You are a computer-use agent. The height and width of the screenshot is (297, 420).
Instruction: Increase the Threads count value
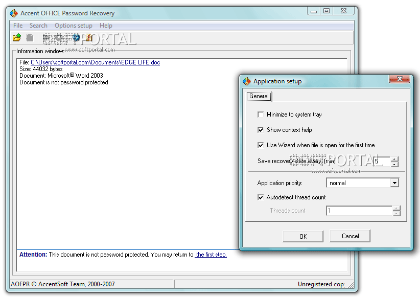(396, 208)
